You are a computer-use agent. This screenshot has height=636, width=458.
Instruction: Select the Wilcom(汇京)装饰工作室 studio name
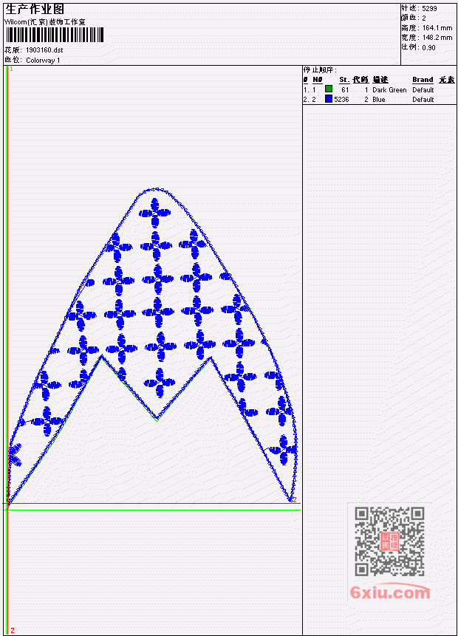click(x=44, y=22)
